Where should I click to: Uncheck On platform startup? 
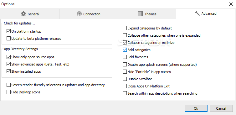[8, 31]
